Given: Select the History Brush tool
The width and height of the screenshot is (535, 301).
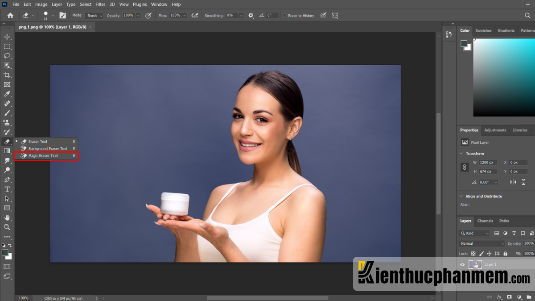Looking at the screenshot, I should [7, 132].
